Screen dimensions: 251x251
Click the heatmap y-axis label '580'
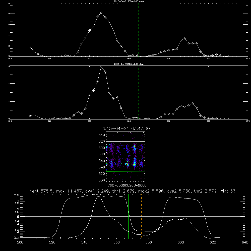102,154
